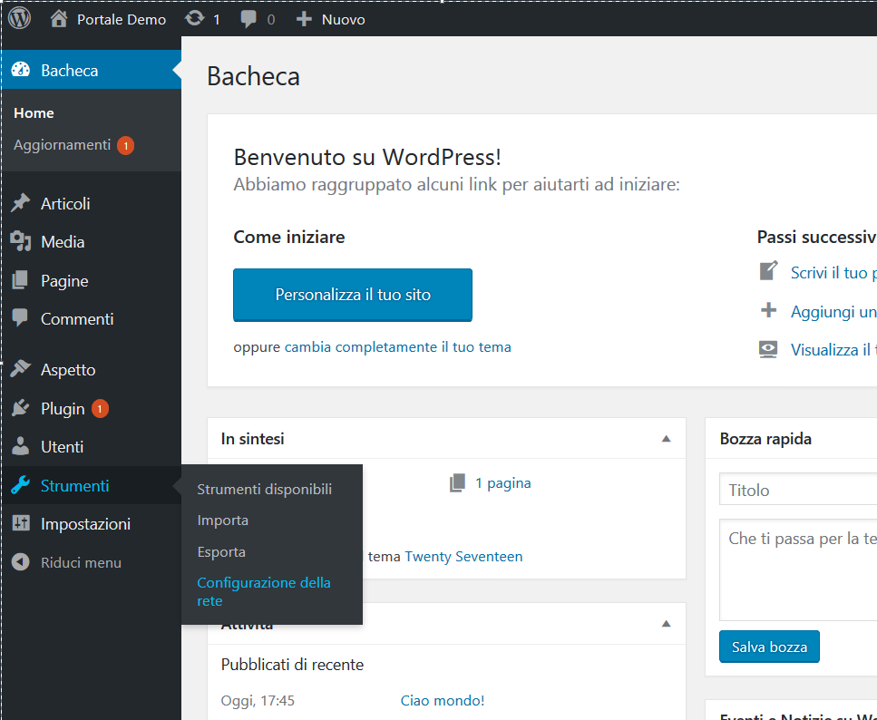Viewport: 877px width, 720px height.
Task: Click the Titolo input field
Action: point(798,490)
